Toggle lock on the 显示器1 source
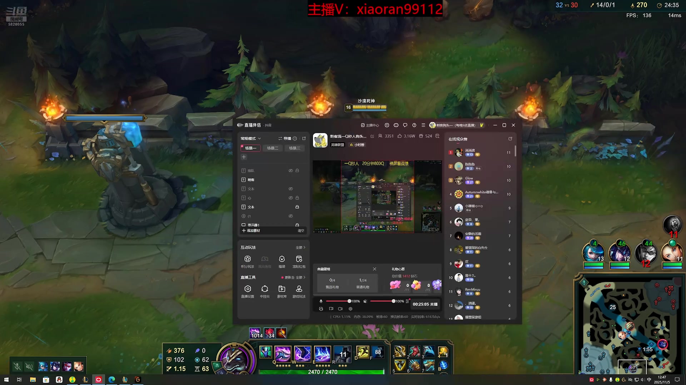This screenshot has height=385, width=686. point(297,225)
